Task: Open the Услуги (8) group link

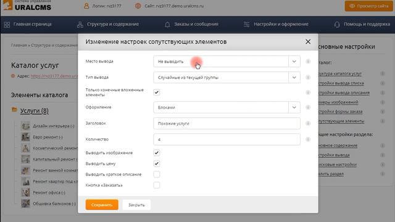Action: pos(35,111)
